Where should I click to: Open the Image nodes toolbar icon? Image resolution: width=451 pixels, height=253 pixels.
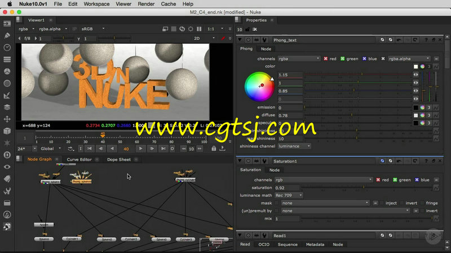tap(7, 24)
